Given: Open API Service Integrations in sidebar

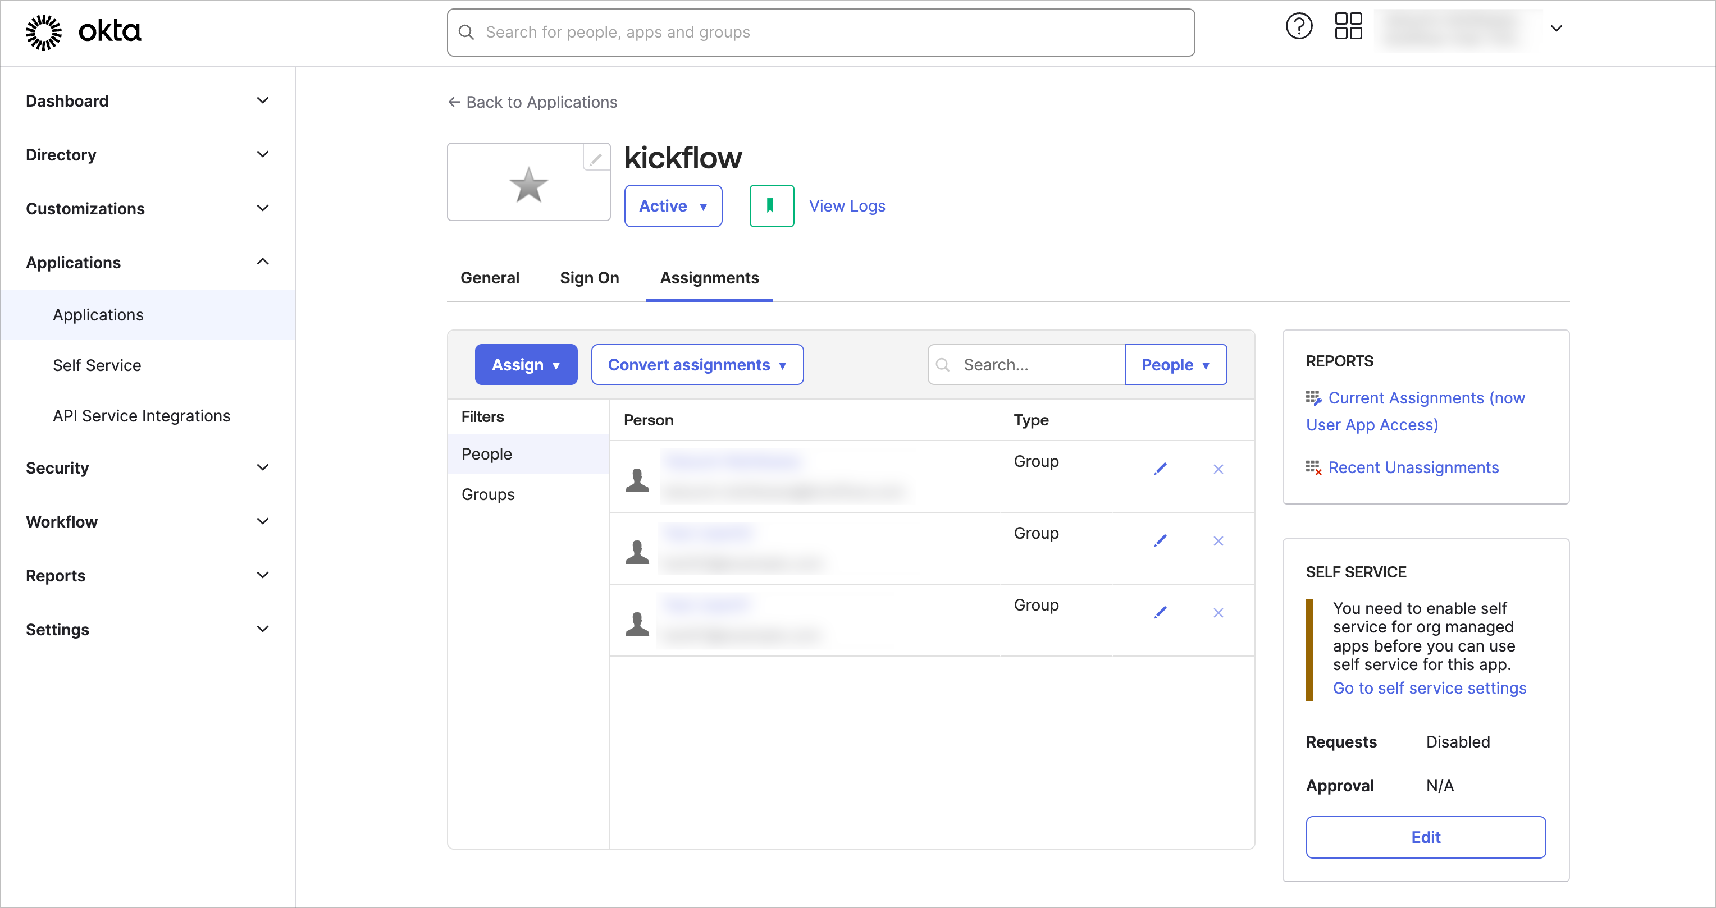Looking at the screenshot, I should [x=142, y=416].
